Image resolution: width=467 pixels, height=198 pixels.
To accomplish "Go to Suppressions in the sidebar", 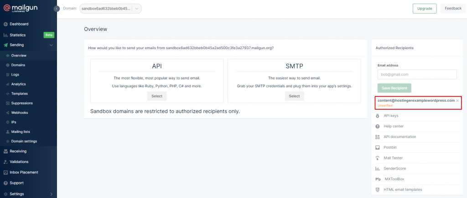I will coord(22,103).
